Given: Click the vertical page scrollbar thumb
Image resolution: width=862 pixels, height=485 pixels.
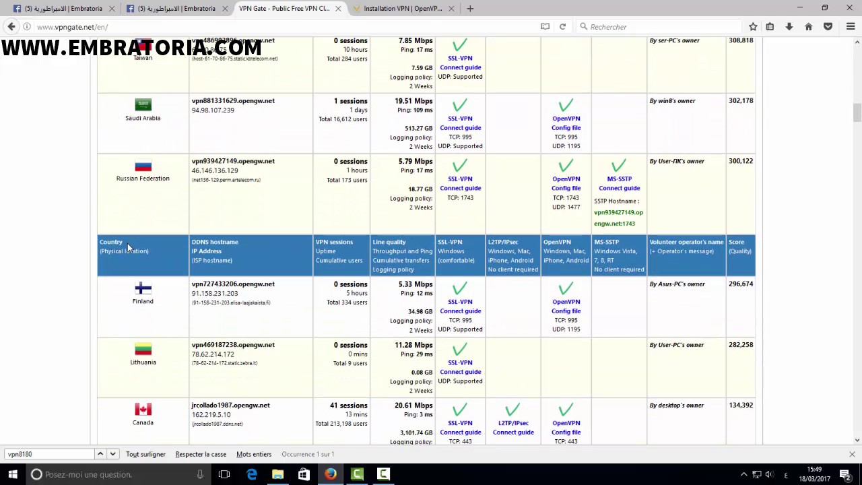Looking at the screenshot, I should click(x=857, y=112).
